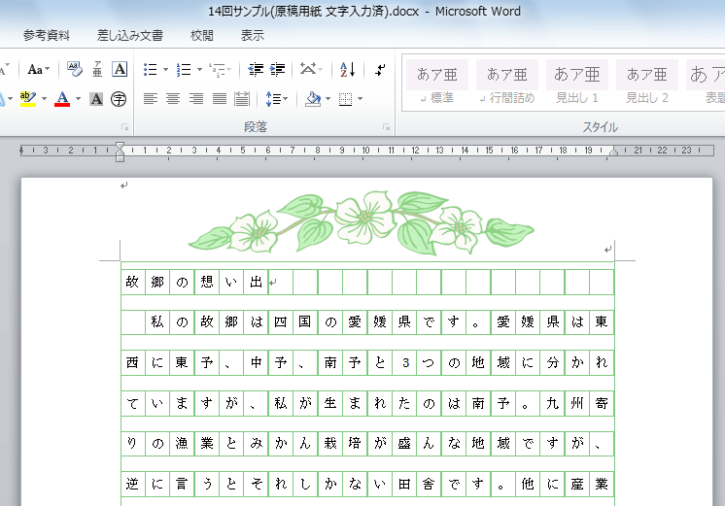Apply numbered list
This screenshot has width=725, height=506.
tap(184, 70)
